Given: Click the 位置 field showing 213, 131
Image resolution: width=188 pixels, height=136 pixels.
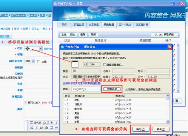Looking at the screenshot, I should (x=123, y=77).
